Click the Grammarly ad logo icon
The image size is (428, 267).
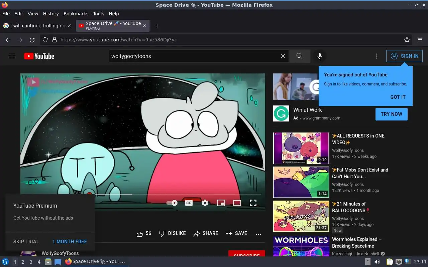tap(281, 113)
